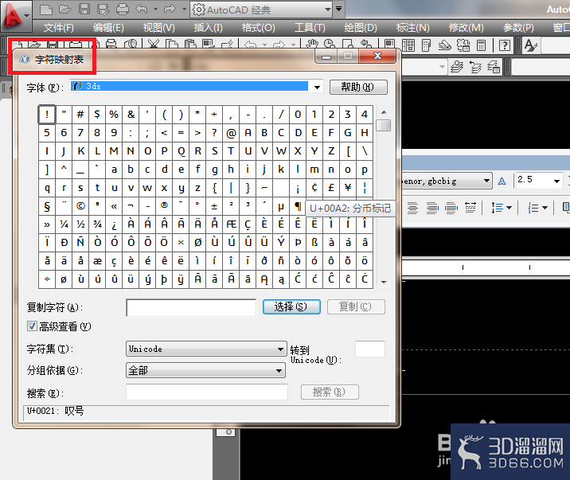Expand the gbcbig font style dropdown
570x480 pixels.
(486, 181)
